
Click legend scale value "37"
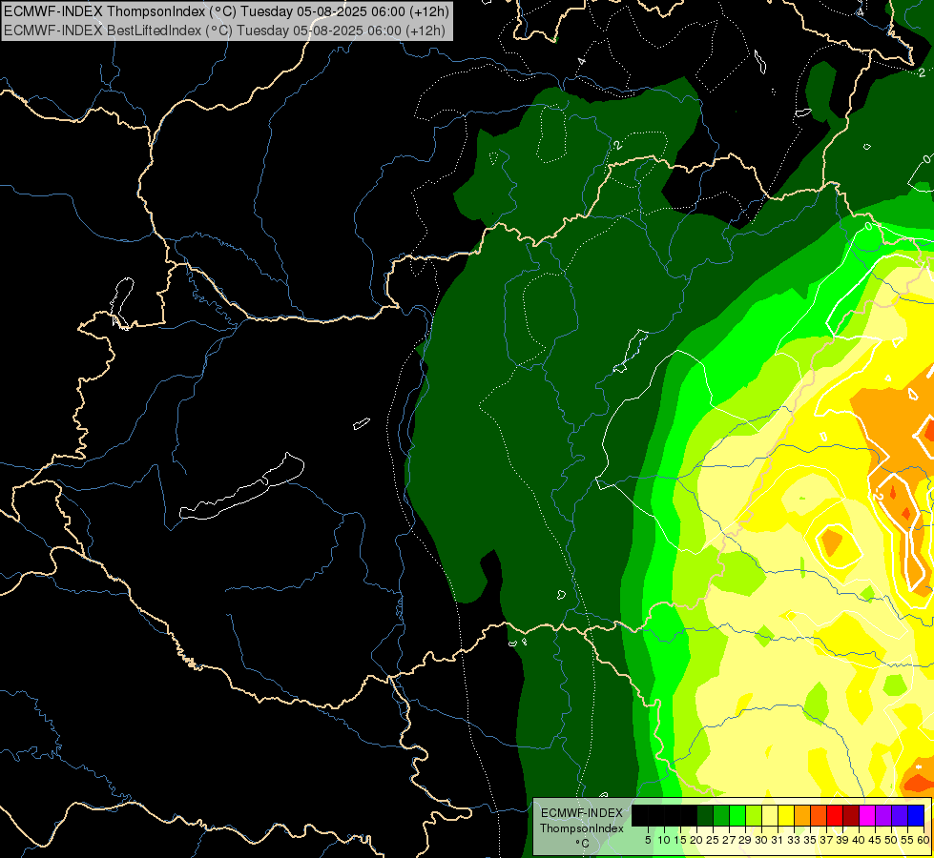coord(827,840)
